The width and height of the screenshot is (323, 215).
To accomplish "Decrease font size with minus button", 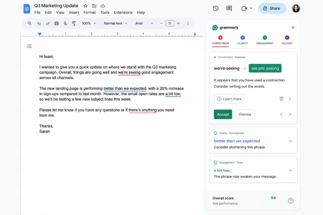I will [x=161, y=23].
